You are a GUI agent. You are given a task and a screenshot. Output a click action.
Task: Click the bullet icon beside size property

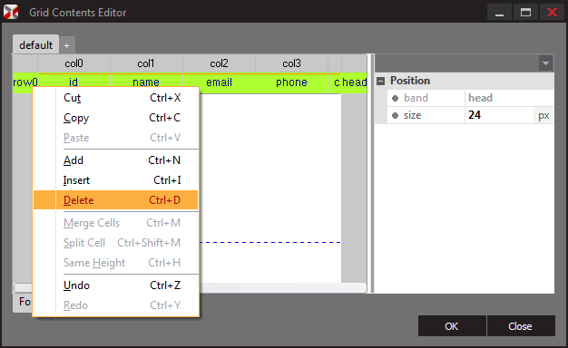coord(396,115)
